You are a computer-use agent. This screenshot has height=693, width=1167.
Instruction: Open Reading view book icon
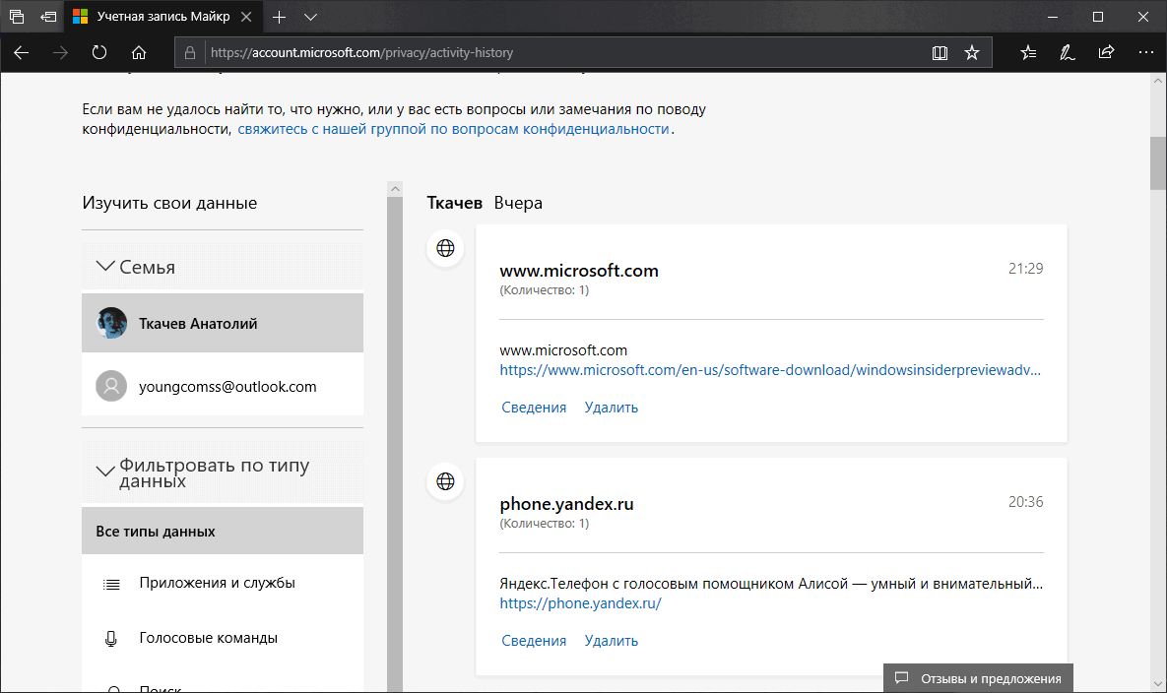click(940, 52)
